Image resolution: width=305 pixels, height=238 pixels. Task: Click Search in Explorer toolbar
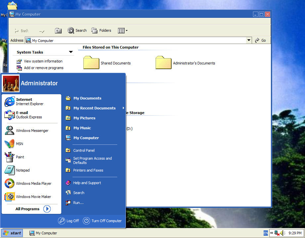click(77, 30)
